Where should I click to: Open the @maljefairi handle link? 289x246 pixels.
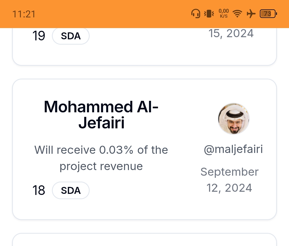(233, 149)
